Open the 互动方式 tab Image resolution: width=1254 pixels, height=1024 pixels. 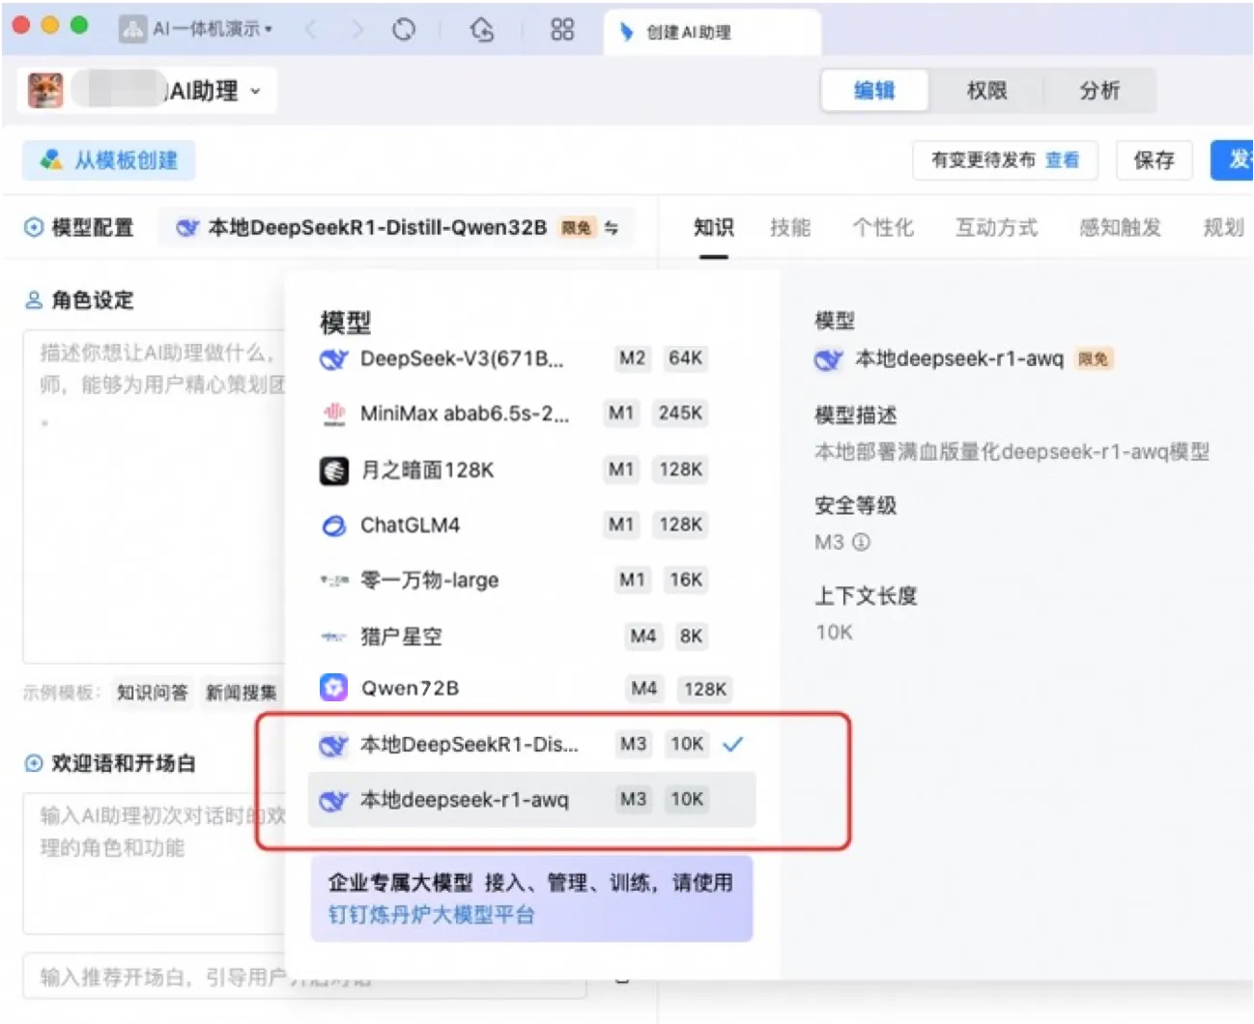pos(996,228)
